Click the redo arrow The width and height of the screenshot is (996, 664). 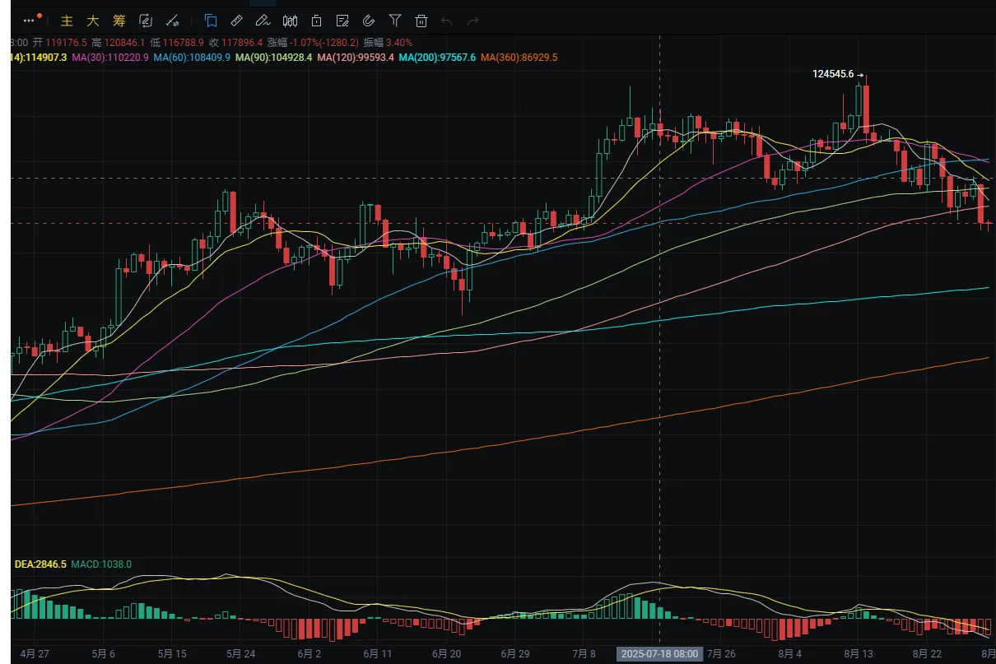(473, 21)
